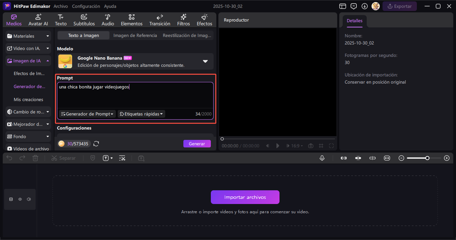Image resolution: width=456 pixels, height=240 pixels.
Task: Select the Subtítulos tool
Action: click(84, 20)
